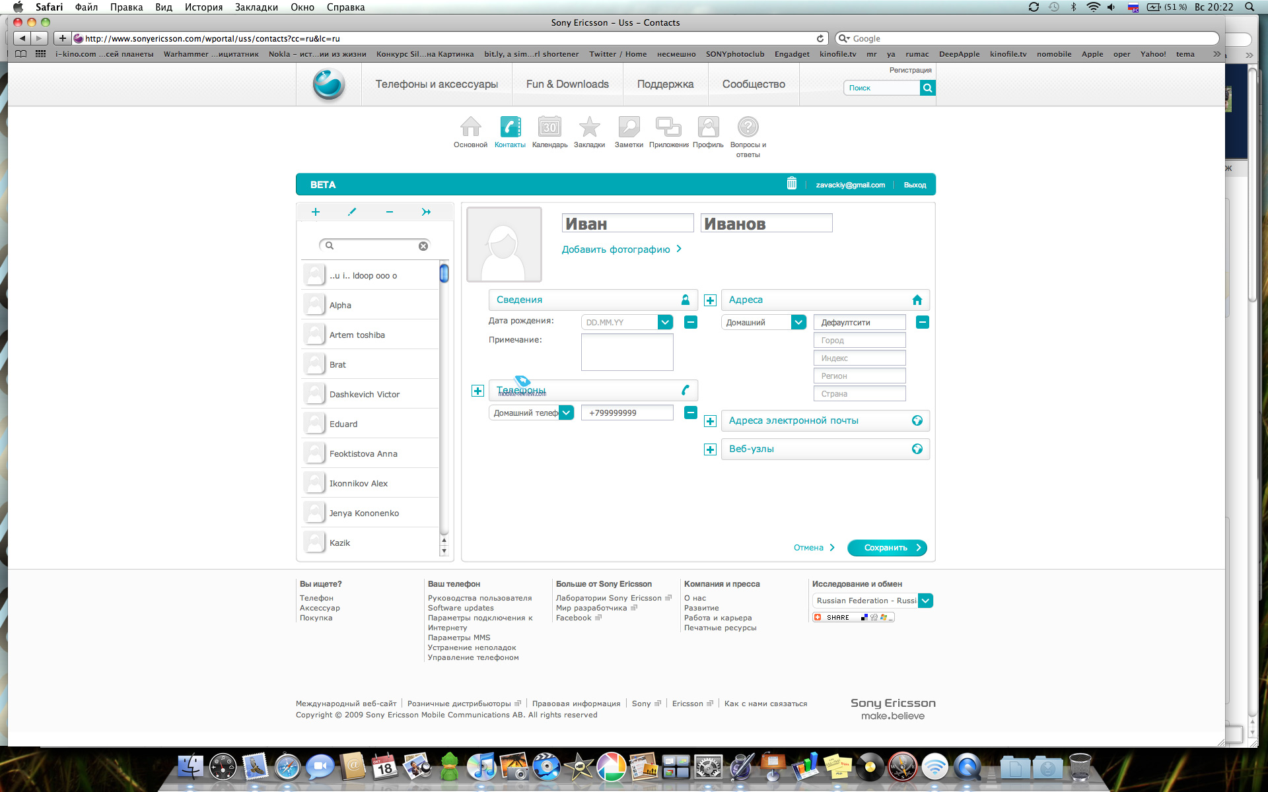
Task: Click the Город input field
Action: pos(859,341)
